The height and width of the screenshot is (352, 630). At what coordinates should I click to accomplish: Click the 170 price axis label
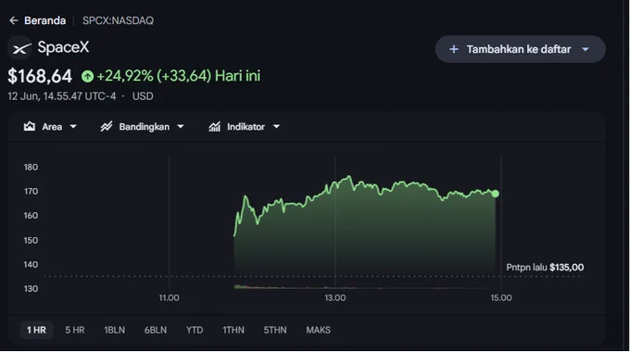point(31,192)
